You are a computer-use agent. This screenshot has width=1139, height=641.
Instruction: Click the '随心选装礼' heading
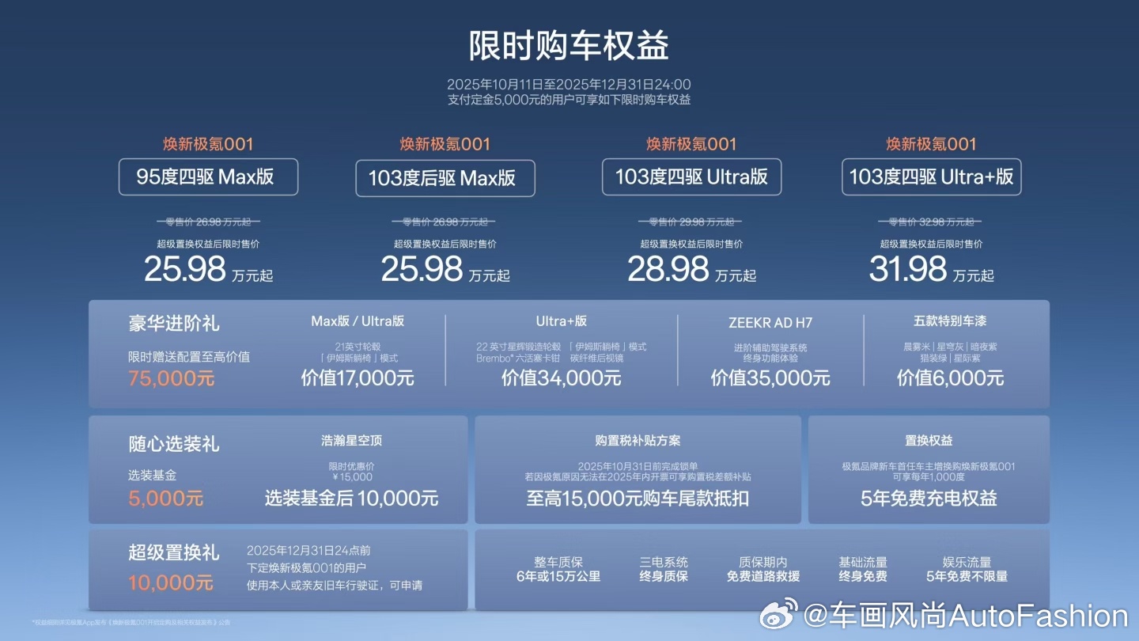[x=174, y=444]
